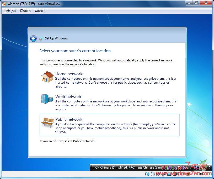Select the Home network location
This screenshot has width=214, height=179.
[69, 74]
